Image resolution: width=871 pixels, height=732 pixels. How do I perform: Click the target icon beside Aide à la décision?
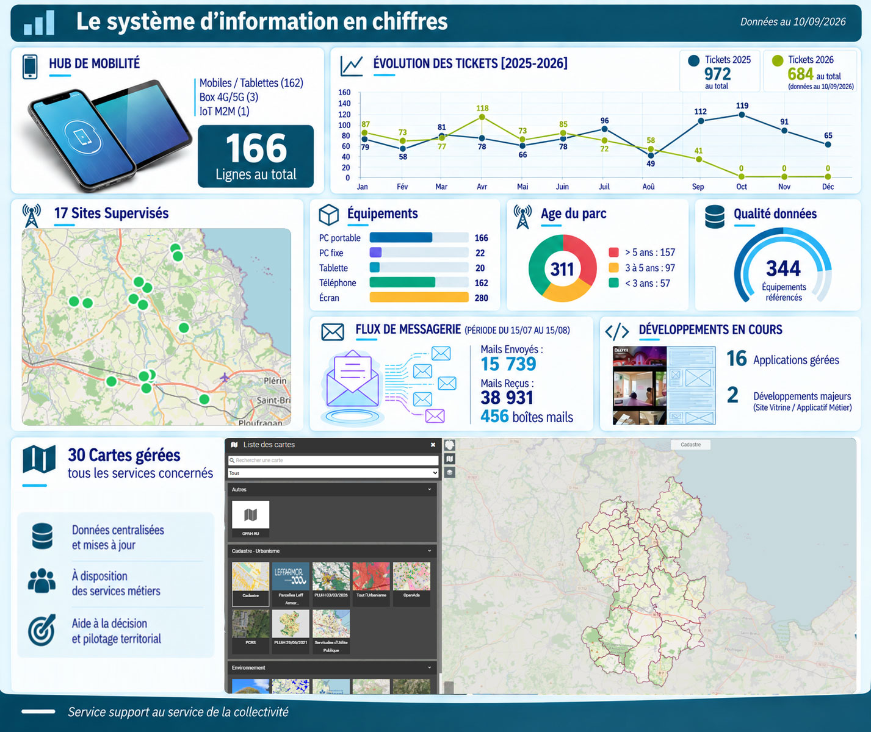(42, 630)
